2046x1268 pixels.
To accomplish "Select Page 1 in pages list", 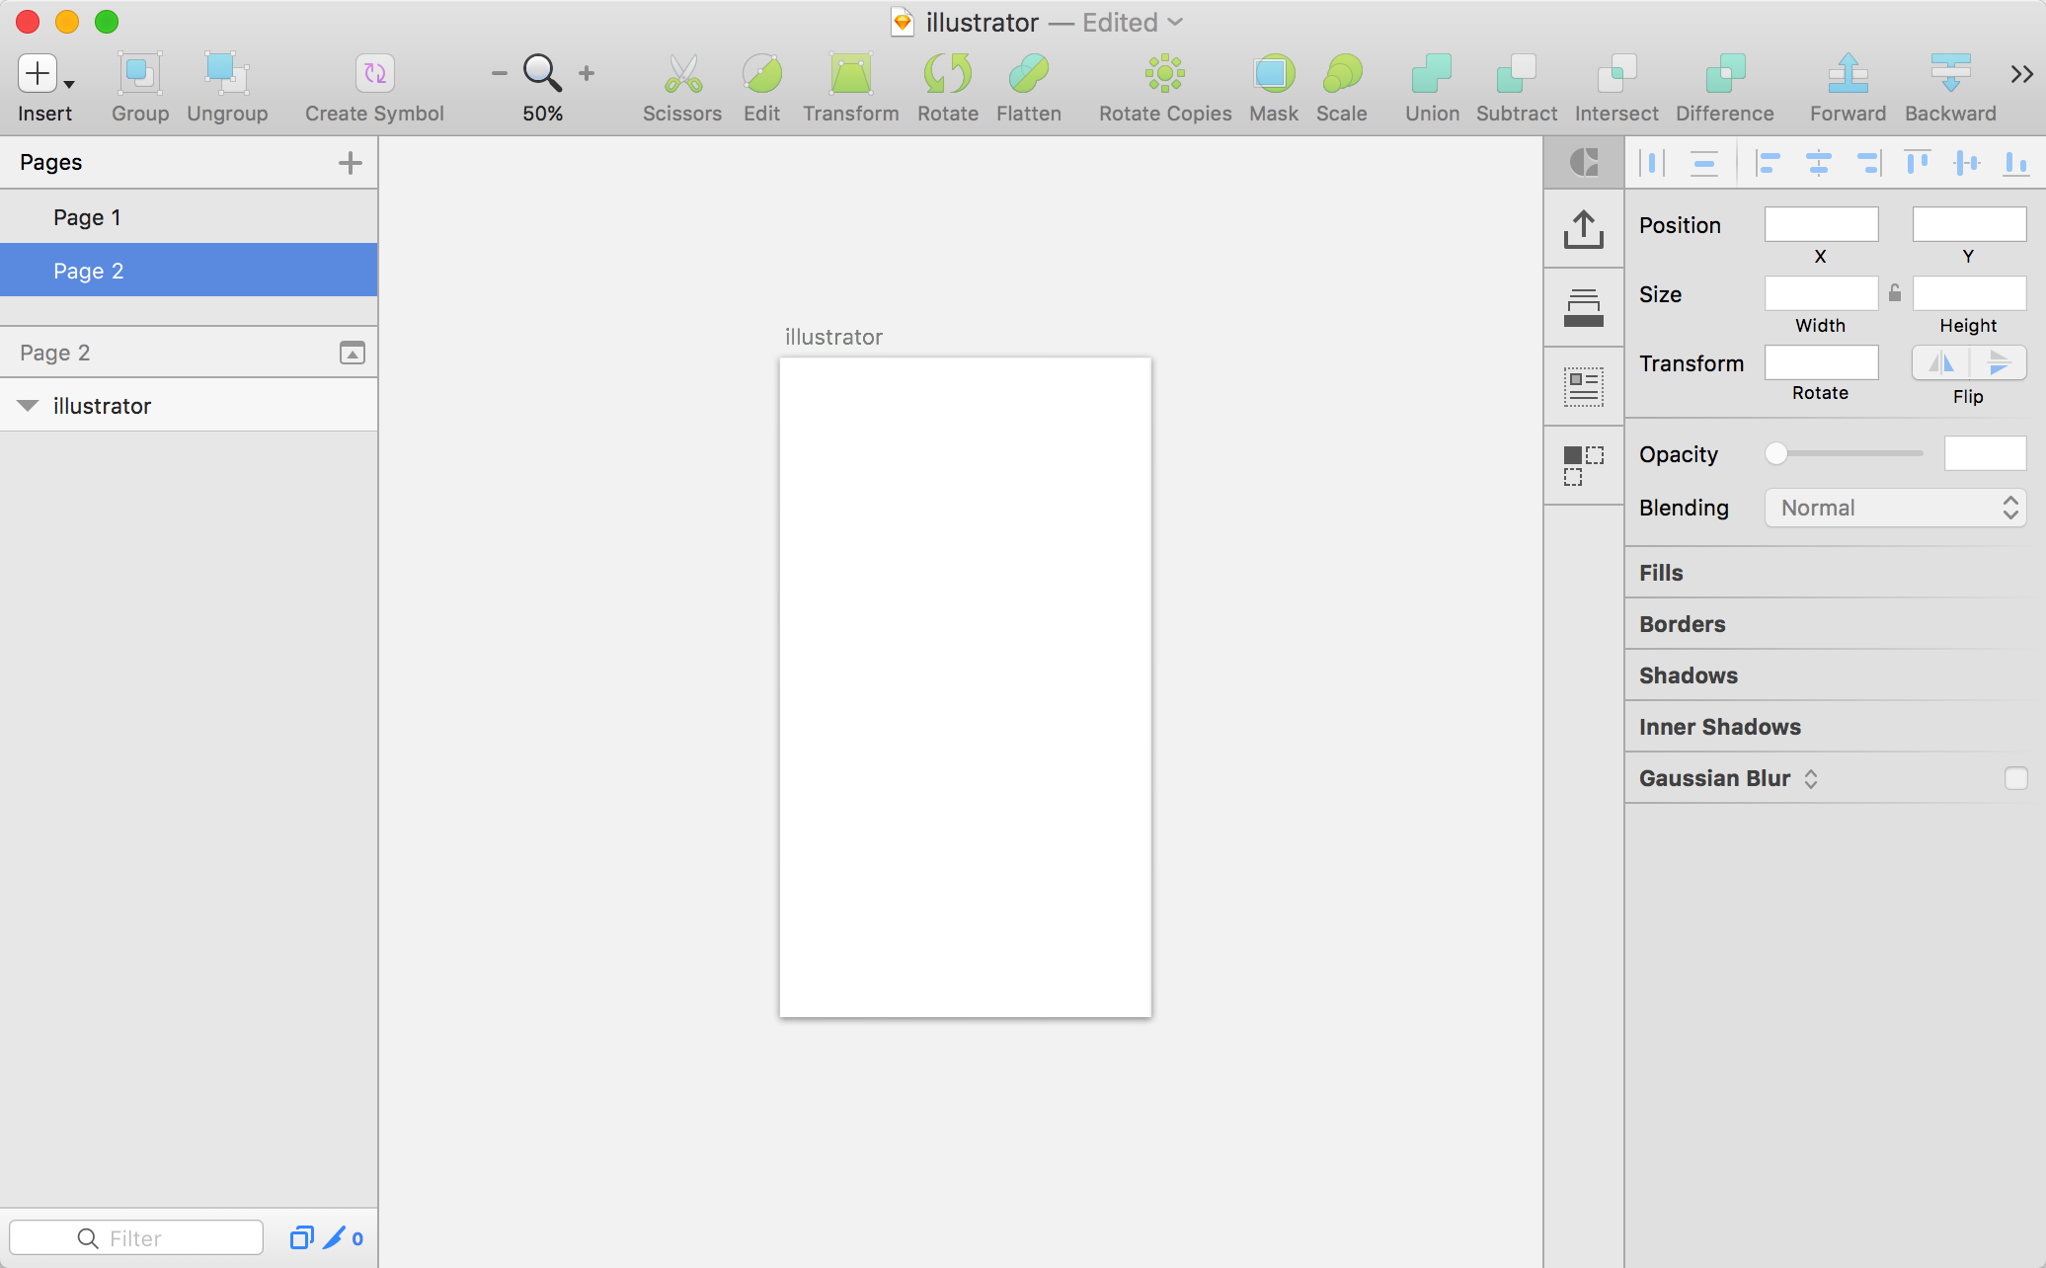I will point(189,217).
